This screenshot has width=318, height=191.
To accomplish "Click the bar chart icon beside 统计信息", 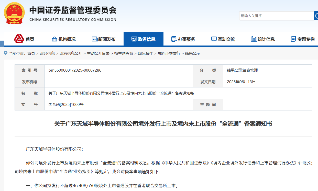I will click(254, 39).
